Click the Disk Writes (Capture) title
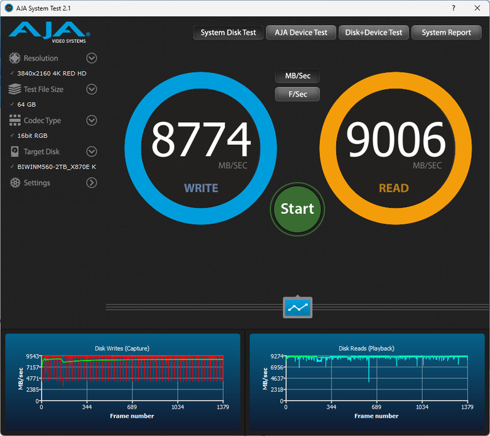Viewport: 490px width, 436px height. 122,349
